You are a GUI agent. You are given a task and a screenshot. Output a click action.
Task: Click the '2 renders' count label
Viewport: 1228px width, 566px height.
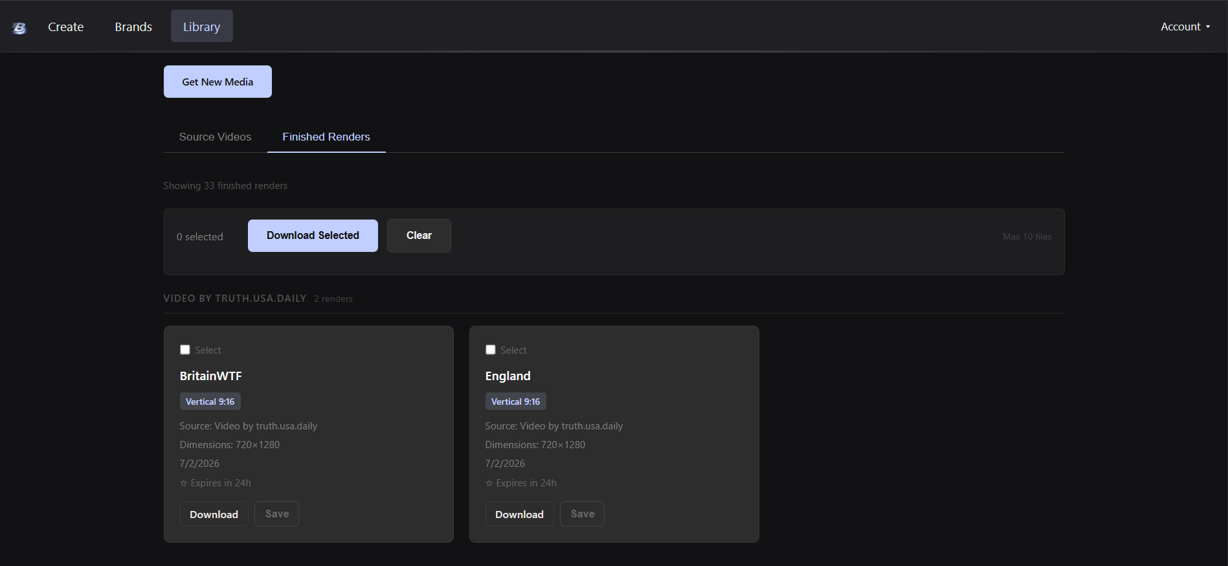point(333,299)
